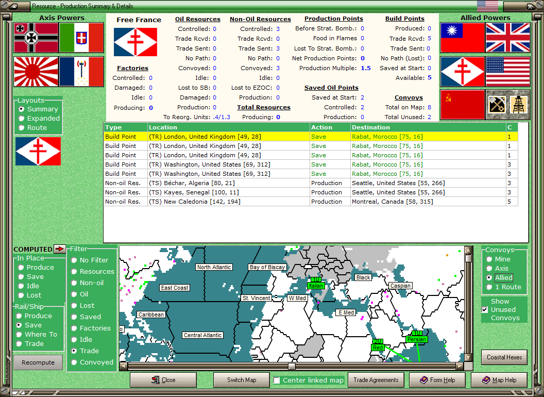Open Trade Agreements
The image size is (544, 397).
(376, 380)
